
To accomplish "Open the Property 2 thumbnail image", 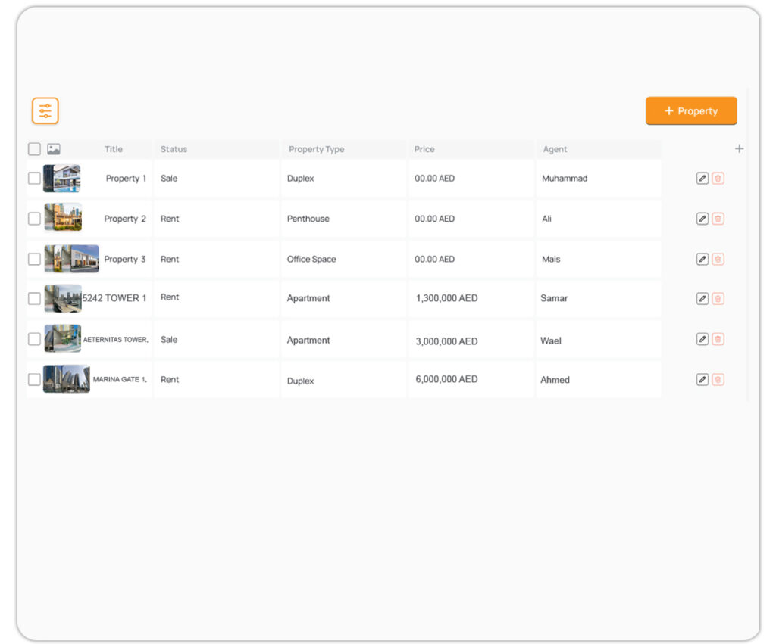I will (x=63, y=217).
